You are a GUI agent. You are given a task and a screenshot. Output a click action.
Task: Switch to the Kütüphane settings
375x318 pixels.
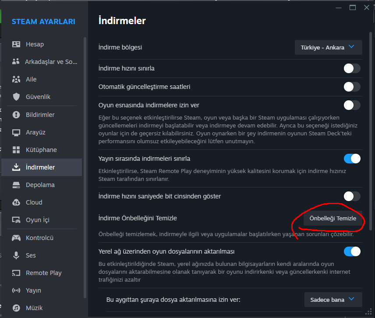pos(42,150)
